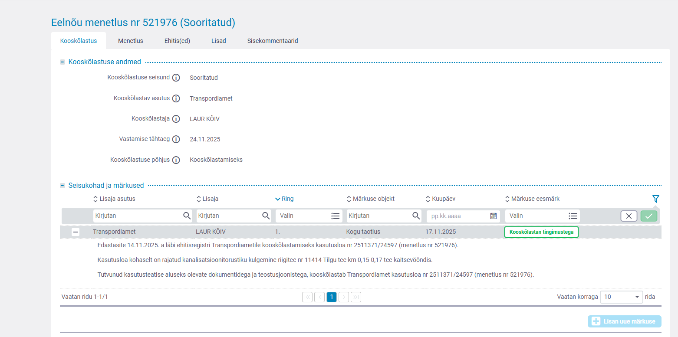678x337 pixels.
Task: Click the Lisaja filter text field
Action: [x=228, y=216]
